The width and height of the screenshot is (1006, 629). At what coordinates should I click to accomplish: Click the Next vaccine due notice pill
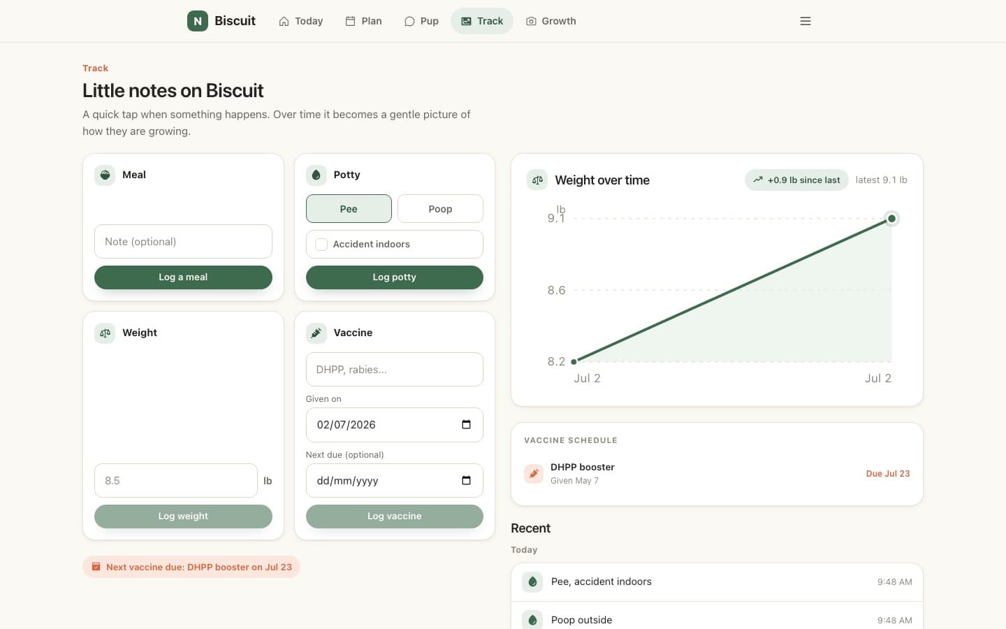[191, 567]
